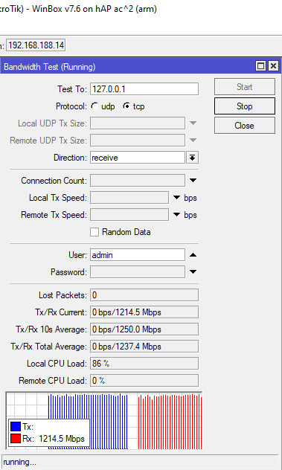This screenshot has width=282, height=470.
Task: Click the Tx/Rx 10s Average value
Action: pyautogui.click(x=144, y=329)
